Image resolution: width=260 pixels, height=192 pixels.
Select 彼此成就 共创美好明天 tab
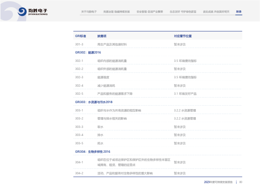pos(216,12)
